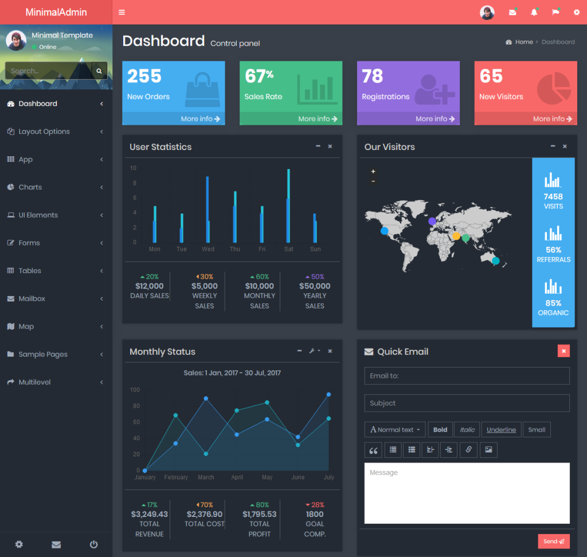Insert an image in email editor

[488, 450]
